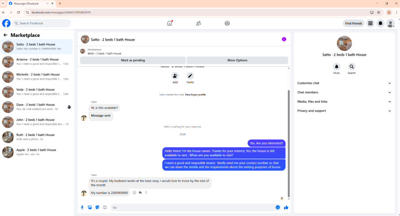The width and height of the screenshot is (400, 216).
Task: Click the chat header listing avatar
Action: pyautogui.click(x=85, y=39)
